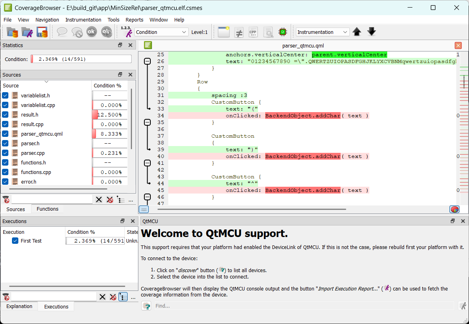The image size is (469, 324).
Task: Switch to the Explanation tab
Action: [x=19, y=306]
